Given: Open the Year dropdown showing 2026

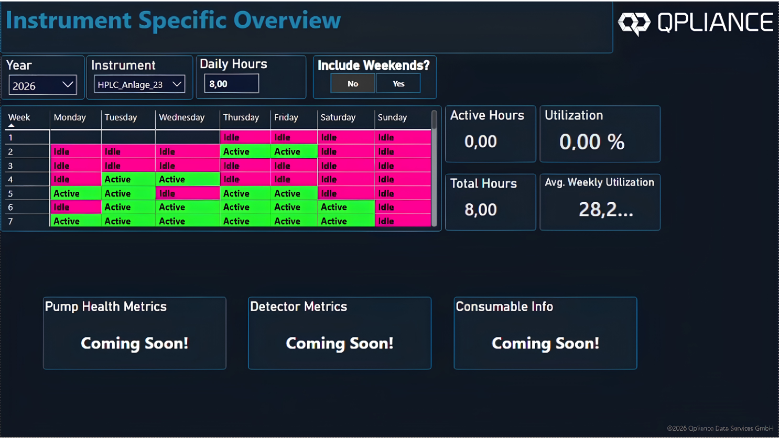Looking at the screenshot, I should click(x=42, y=85).
